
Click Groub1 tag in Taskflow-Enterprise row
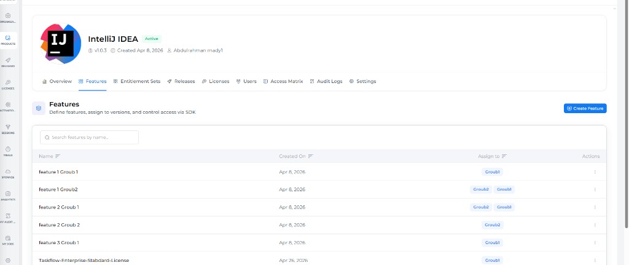point(492,260)
